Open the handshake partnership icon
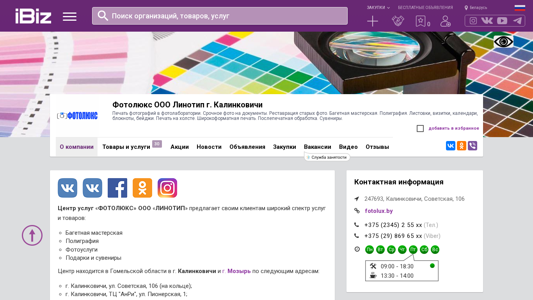Image resolution: width=533 pixels, height=300 pixels. tap(398, 21)
